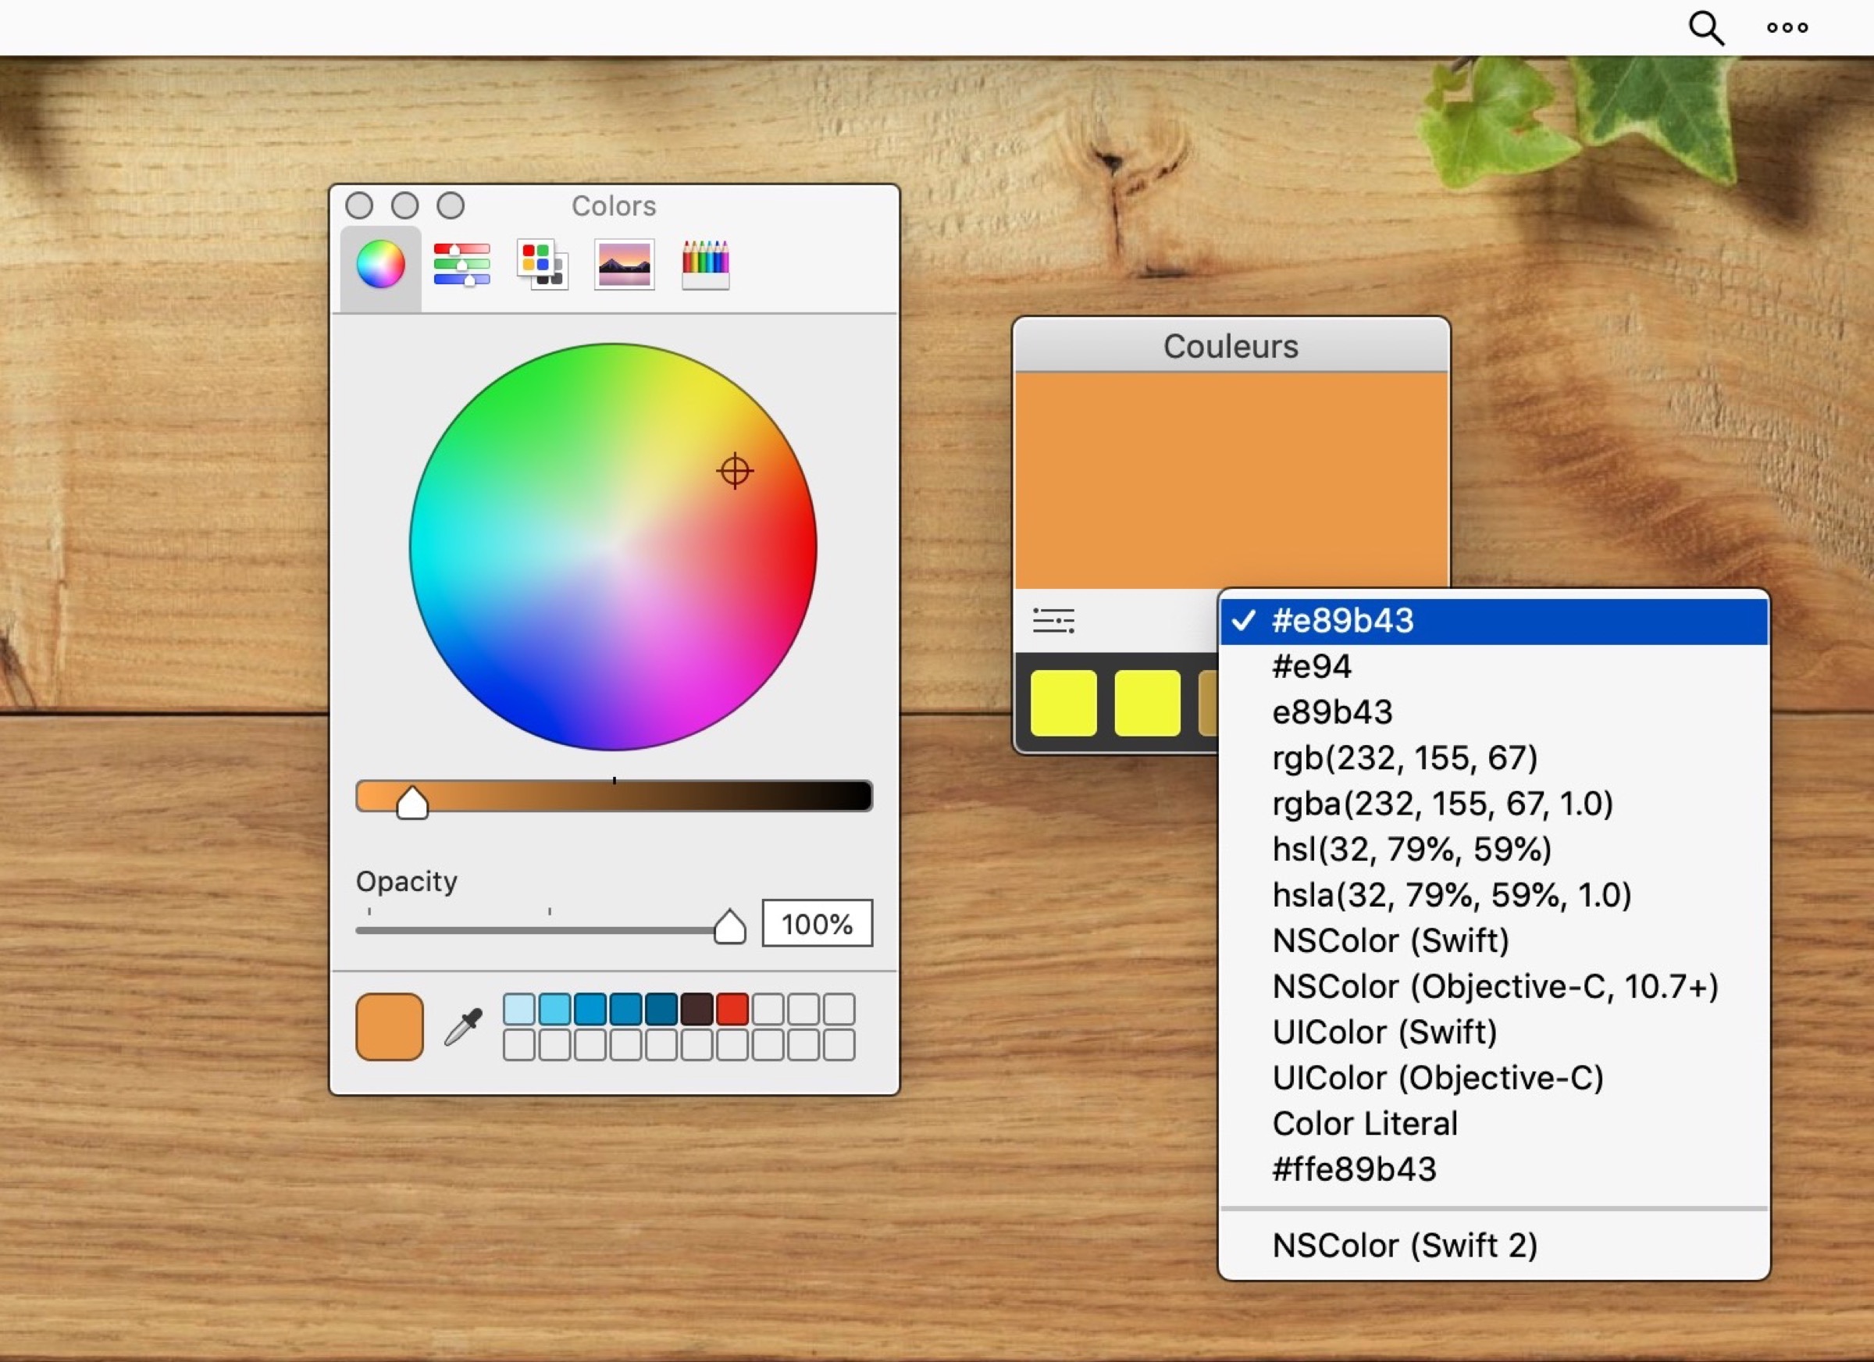Pick the red saved swatch
The height and width of the screenshot is (1362, 1874).
[x=732, y=1009]
